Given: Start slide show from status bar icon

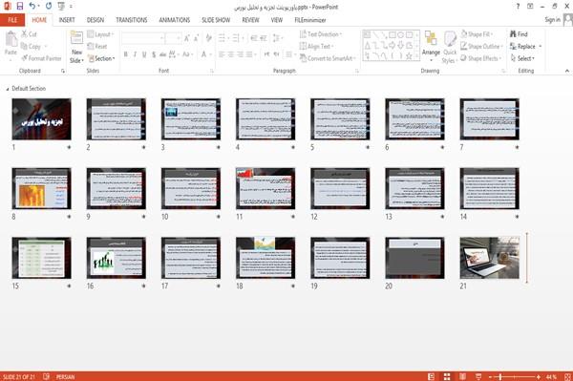Looking at the screenshot, I should [x=478, y=376].
